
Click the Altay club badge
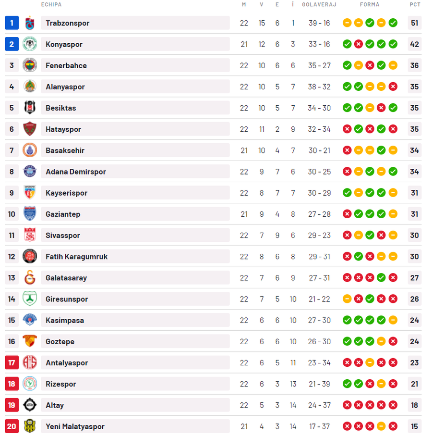pyautogui.click(x=30, y=405)
